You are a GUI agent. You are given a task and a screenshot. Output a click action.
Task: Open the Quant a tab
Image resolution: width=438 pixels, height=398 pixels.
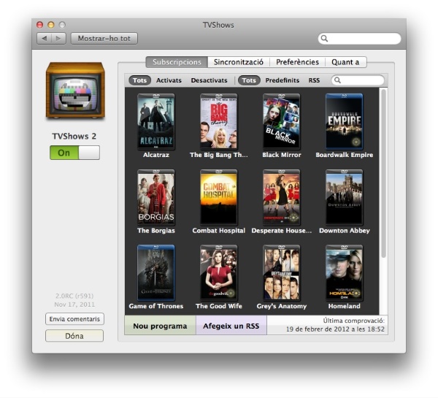click(x=345, y=62)
